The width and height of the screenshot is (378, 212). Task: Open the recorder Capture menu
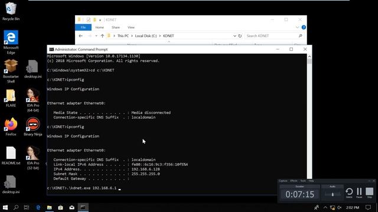[283, 181]
